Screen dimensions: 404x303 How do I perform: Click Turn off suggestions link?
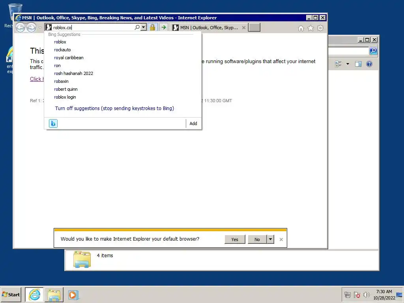(114, 108)
